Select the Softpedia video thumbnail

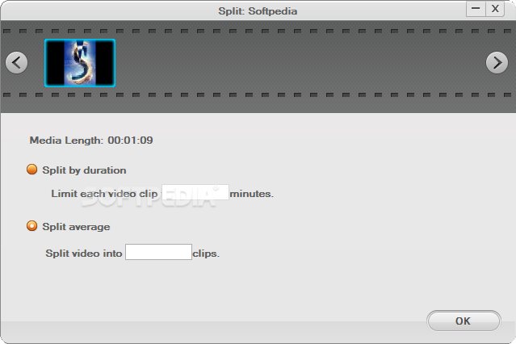click(80, 63)
